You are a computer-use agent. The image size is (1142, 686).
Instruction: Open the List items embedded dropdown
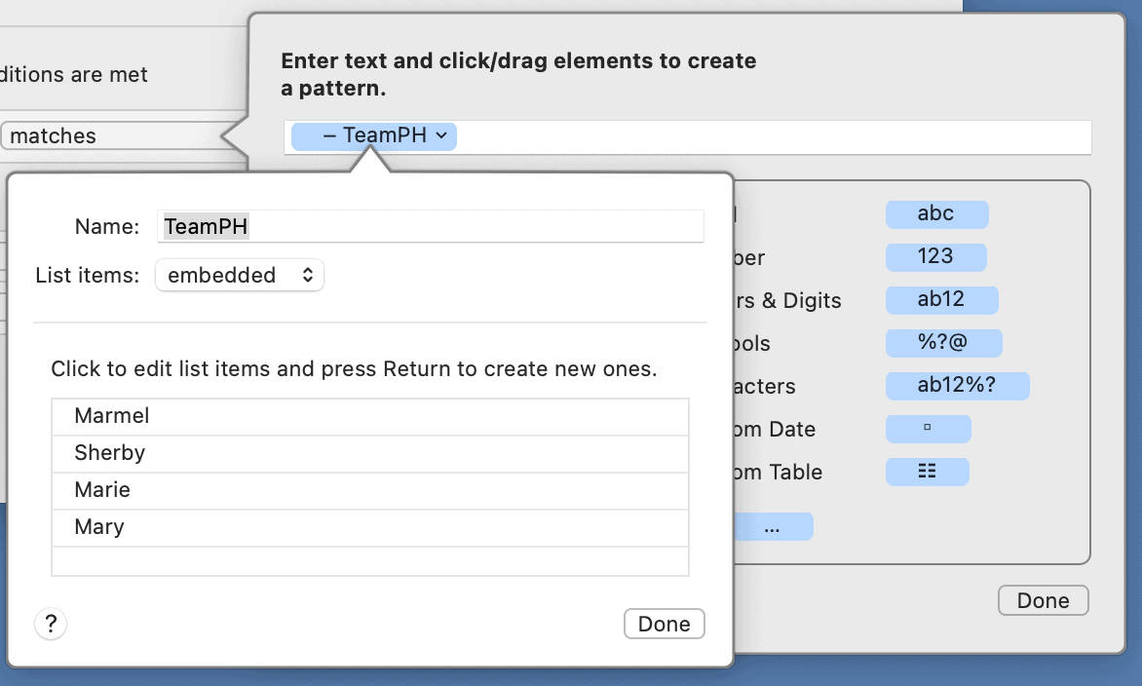pos(240,275)
